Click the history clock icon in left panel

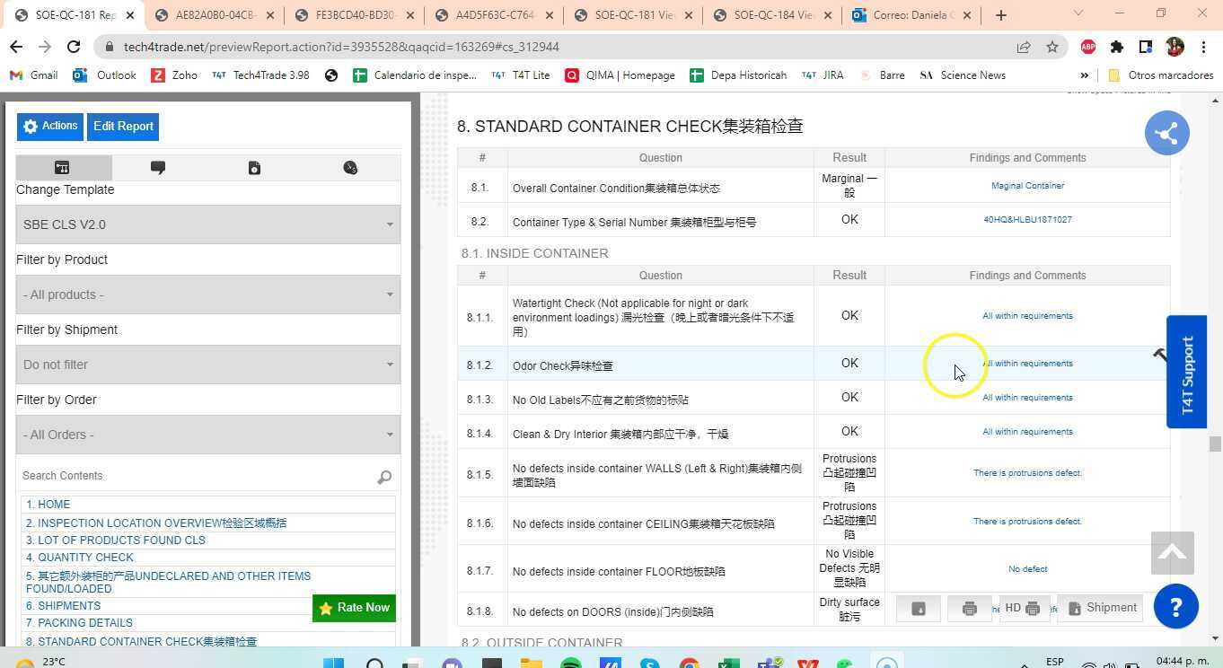point(349,167)
